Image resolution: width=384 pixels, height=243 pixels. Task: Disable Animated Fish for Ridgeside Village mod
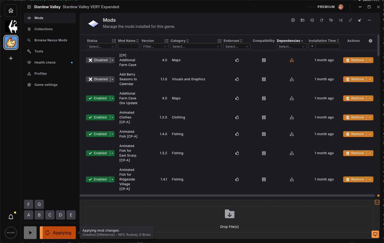coord(98,179)
